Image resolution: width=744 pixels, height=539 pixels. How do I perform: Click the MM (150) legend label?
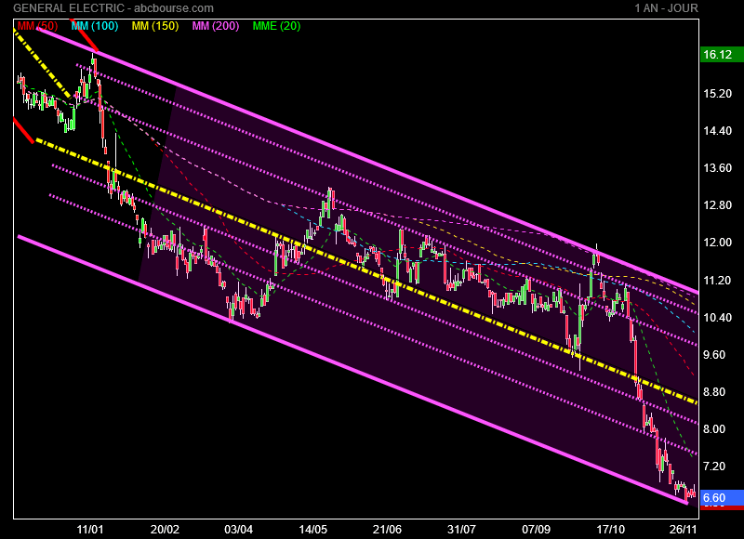coord(155,26)
